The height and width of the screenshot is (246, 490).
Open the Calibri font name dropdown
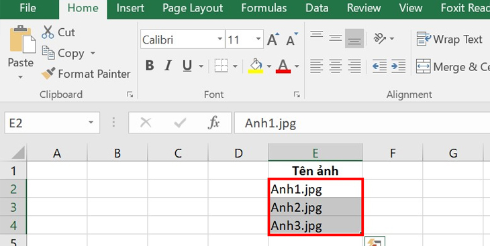tap(220, 40)
